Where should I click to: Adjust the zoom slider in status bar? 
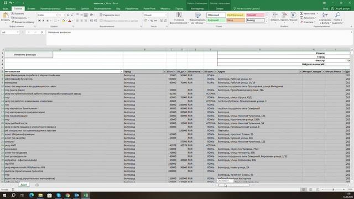(333, 190)
